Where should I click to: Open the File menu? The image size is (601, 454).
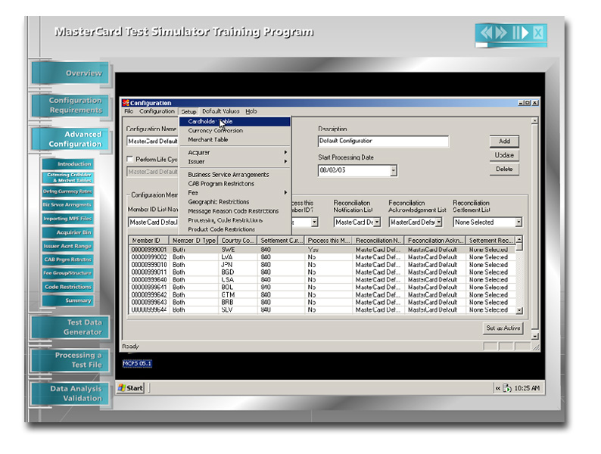[x=129, y=111]
